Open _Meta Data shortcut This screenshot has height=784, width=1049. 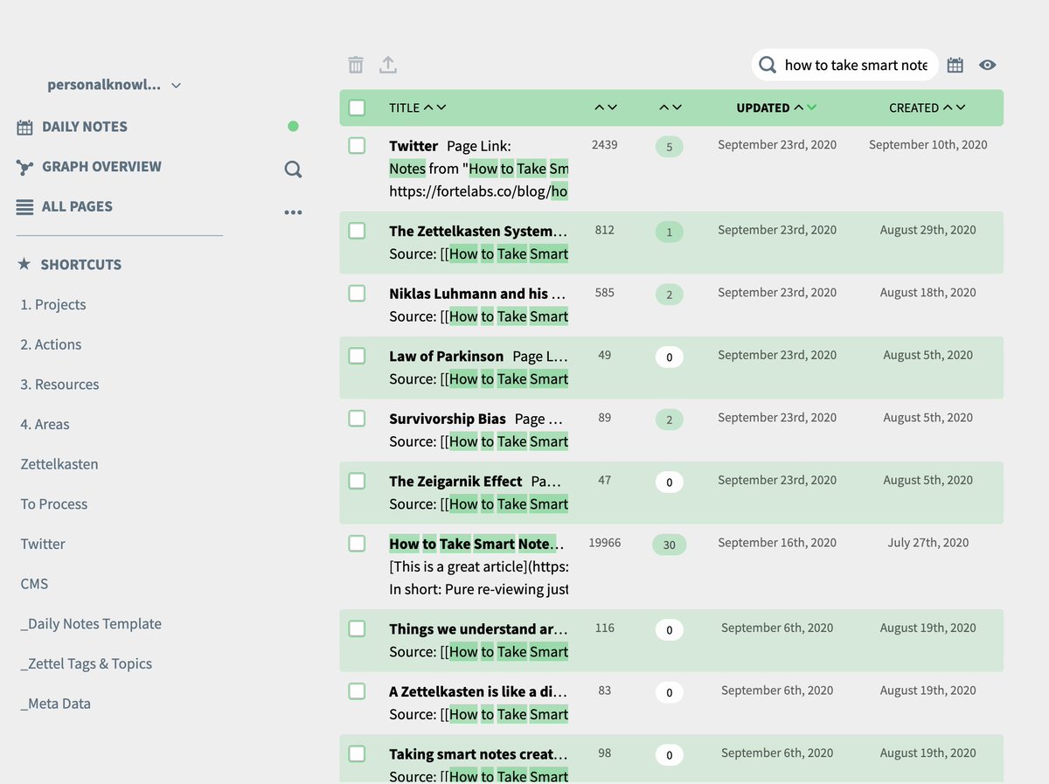[56, 704]
